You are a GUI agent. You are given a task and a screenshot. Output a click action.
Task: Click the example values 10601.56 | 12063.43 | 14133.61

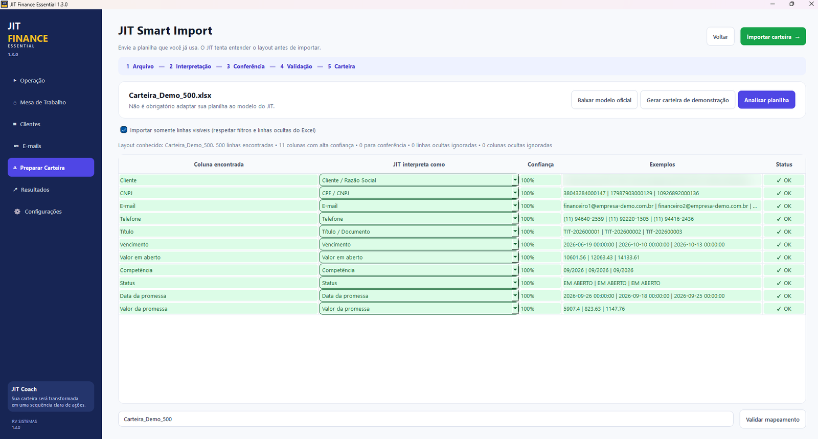pyautogui.click(x=602, y=258)
